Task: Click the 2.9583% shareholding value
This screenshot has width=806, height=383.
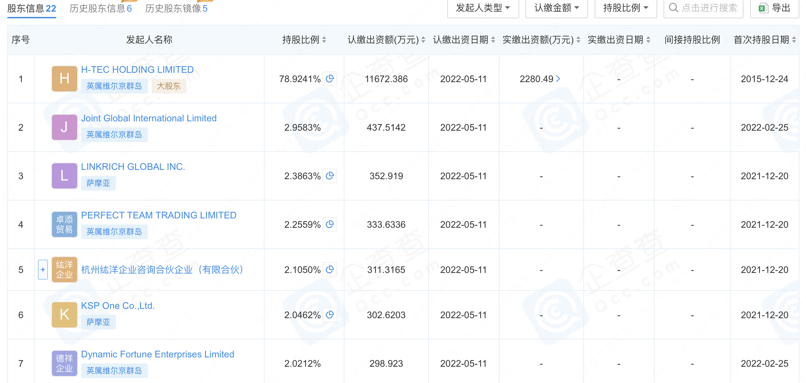Action: click(x=302, y=127)
